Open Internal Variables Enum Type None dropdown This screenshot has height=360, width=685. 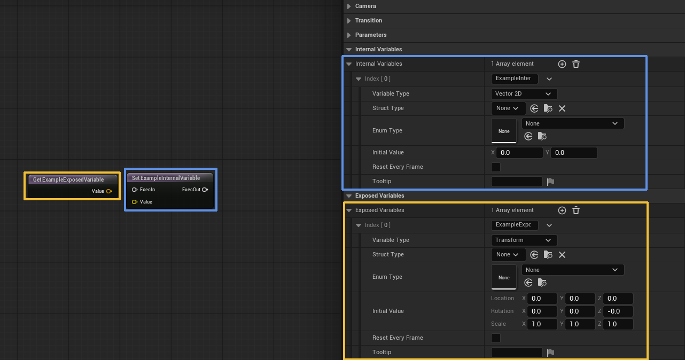point(572,123)
